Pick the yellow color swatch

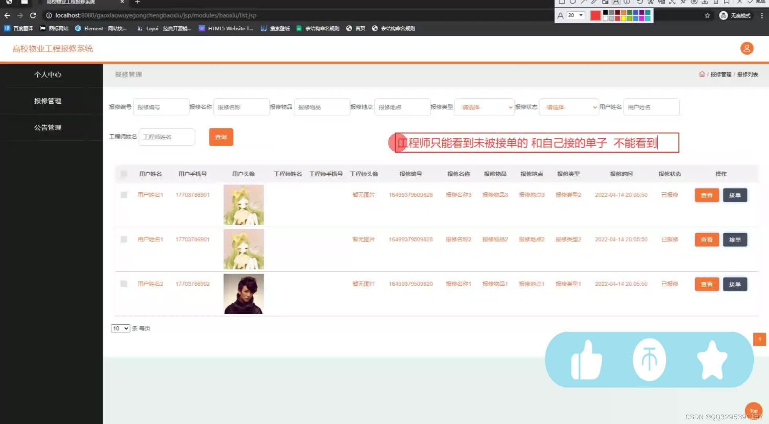pyautogui.click(x=623, y=18)
